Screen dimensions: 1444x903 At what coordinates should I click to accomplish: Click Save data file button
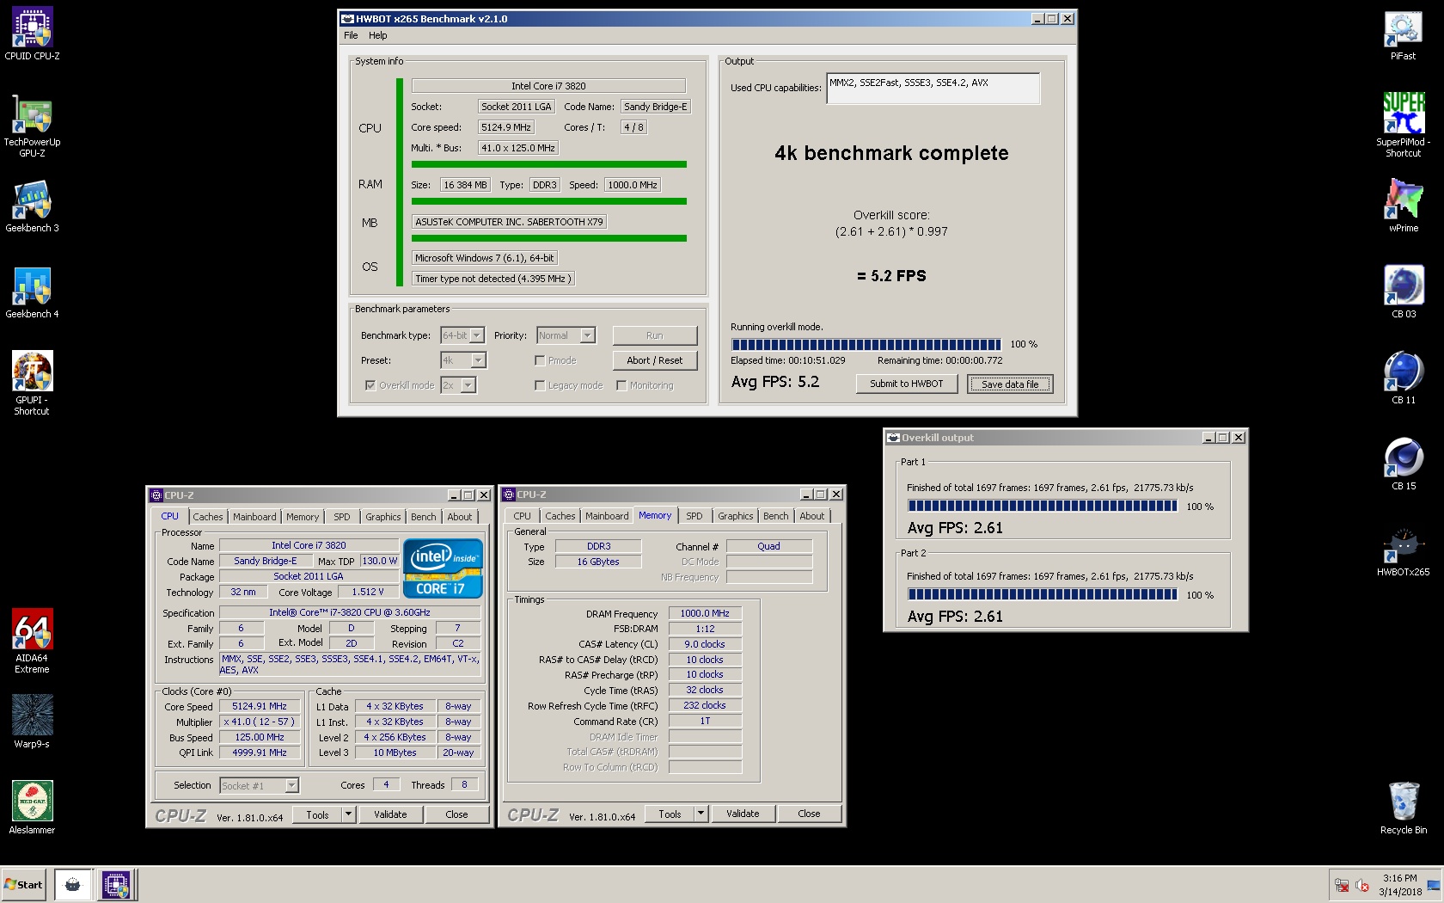tap(1010, 384)
